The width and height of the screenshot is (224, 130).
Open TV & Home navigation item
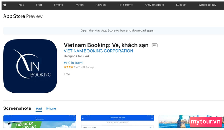125,5
